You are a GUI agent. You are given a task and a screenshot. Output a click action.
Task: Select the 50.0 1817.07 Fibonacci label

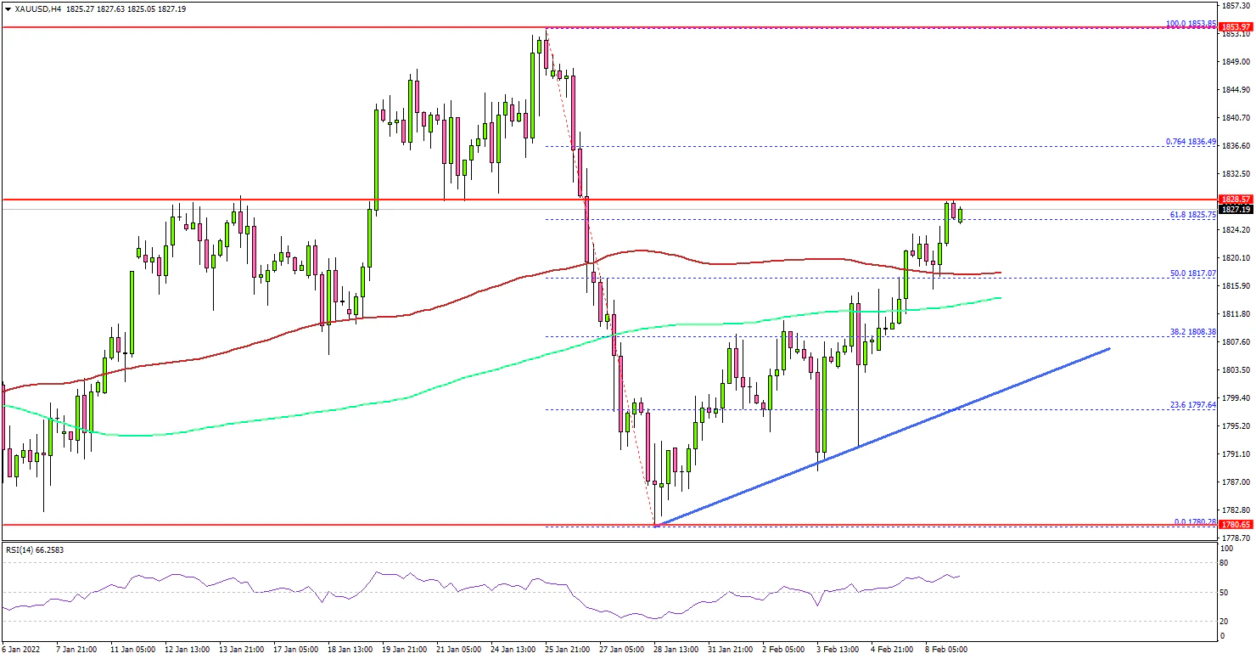1192,273
